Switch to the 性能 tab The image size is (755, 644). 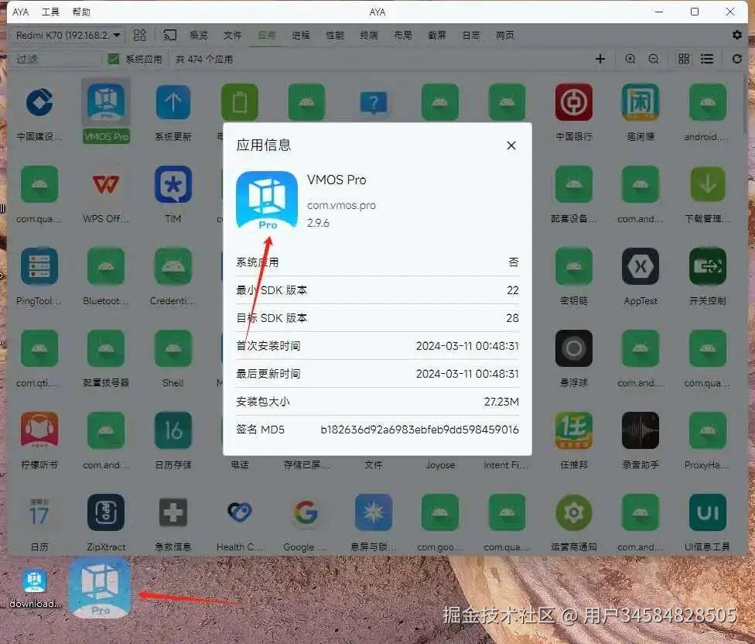tap(335, 35)
